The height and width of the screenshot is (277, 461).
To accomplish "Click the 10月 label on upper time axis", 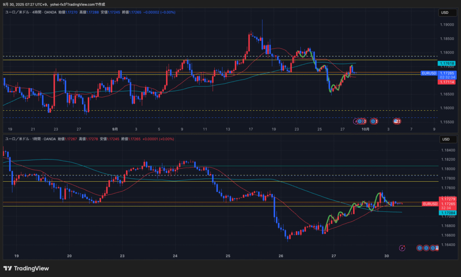I will [x=366, y=129].
